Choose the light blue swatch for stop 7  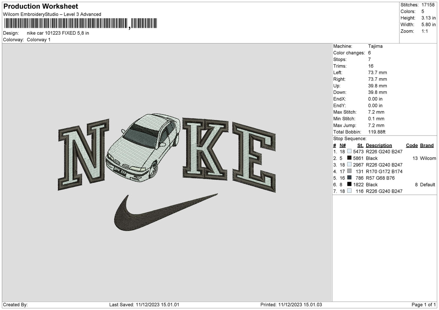[x=349, y=191]
